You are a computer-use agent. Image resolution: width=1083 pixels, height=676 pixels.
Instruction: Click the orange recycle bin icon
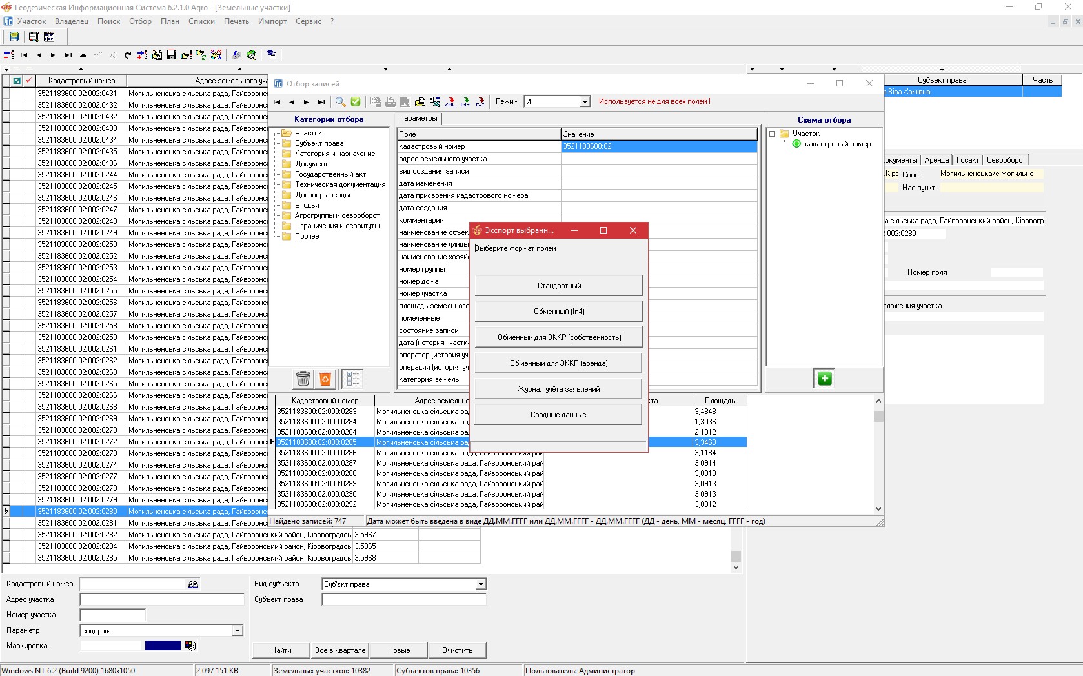325,379
